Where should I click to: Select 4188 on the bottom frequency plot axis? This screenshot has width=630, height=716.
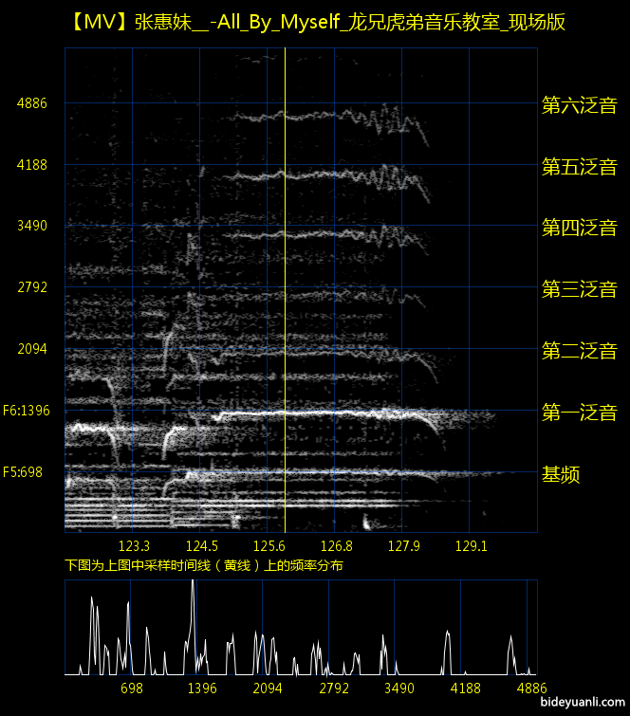(465, 688)
